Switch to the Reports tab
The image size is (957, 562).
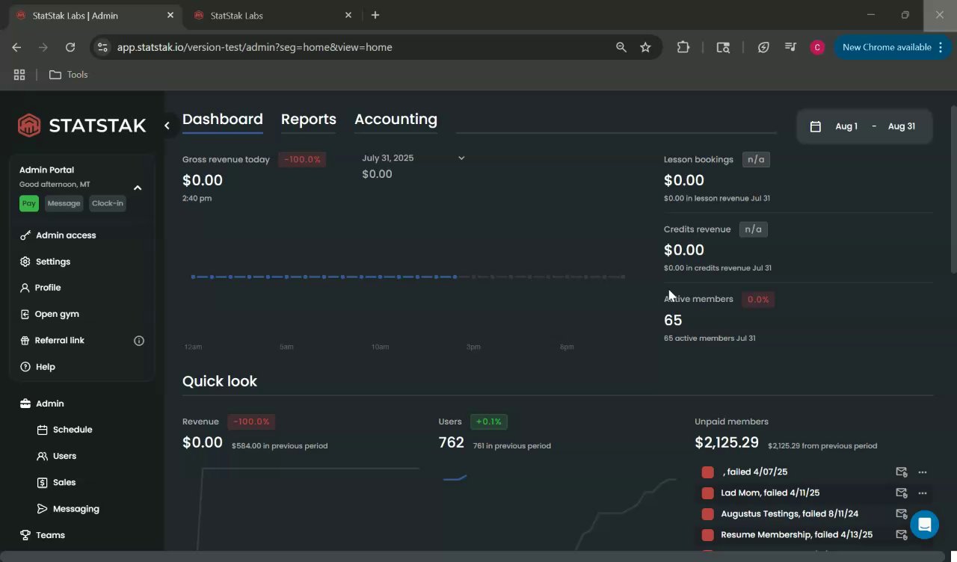tap(309, 120)
